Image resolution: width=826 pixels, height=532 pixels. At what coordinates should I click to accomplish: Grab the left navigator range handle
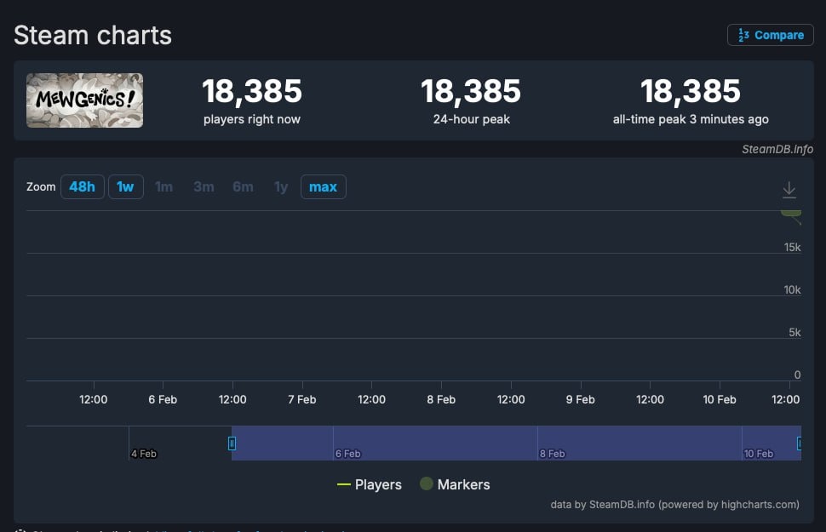232,443
